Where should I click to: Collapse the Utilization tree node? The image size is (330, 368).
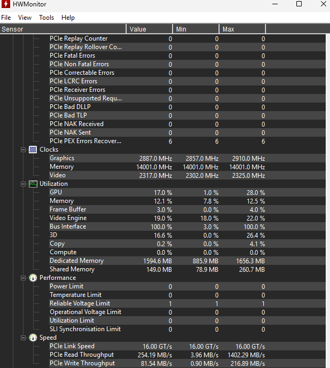tap(23, 184)
